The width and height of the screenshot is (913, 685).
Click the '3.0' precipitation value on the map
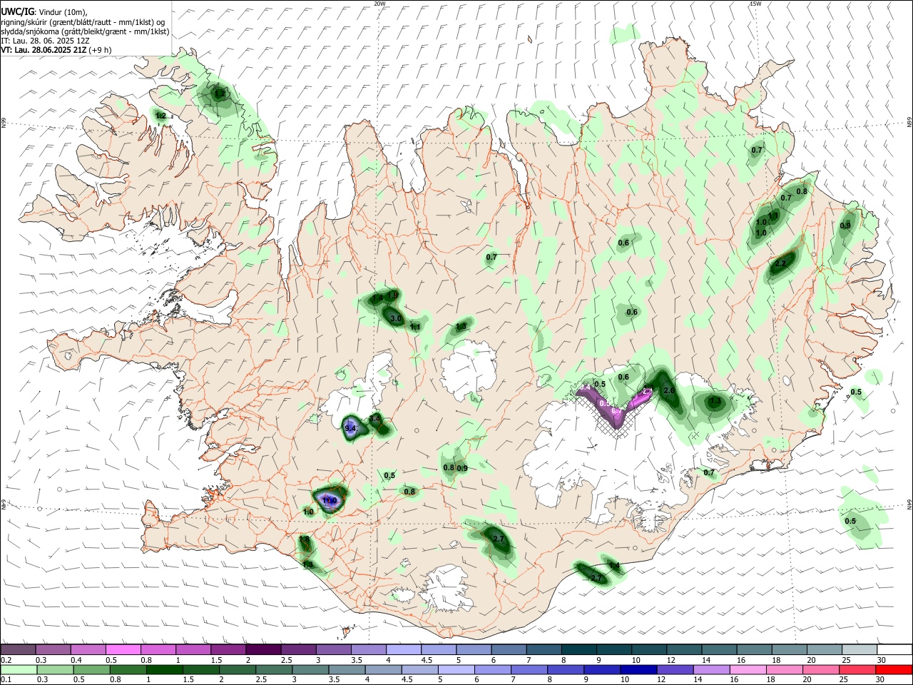click(396, 319)
